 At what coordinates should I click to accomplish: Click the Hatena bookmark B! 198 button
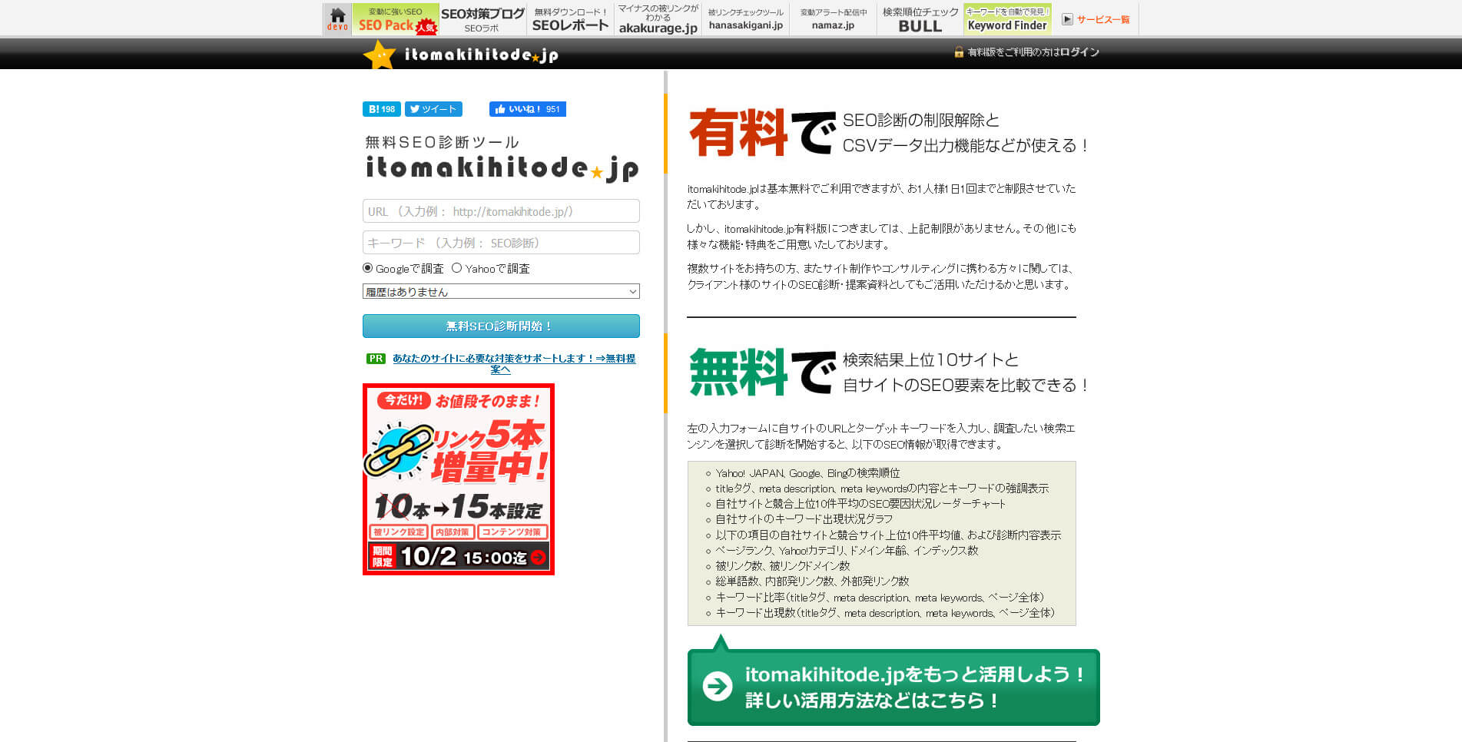coord(382,109)
